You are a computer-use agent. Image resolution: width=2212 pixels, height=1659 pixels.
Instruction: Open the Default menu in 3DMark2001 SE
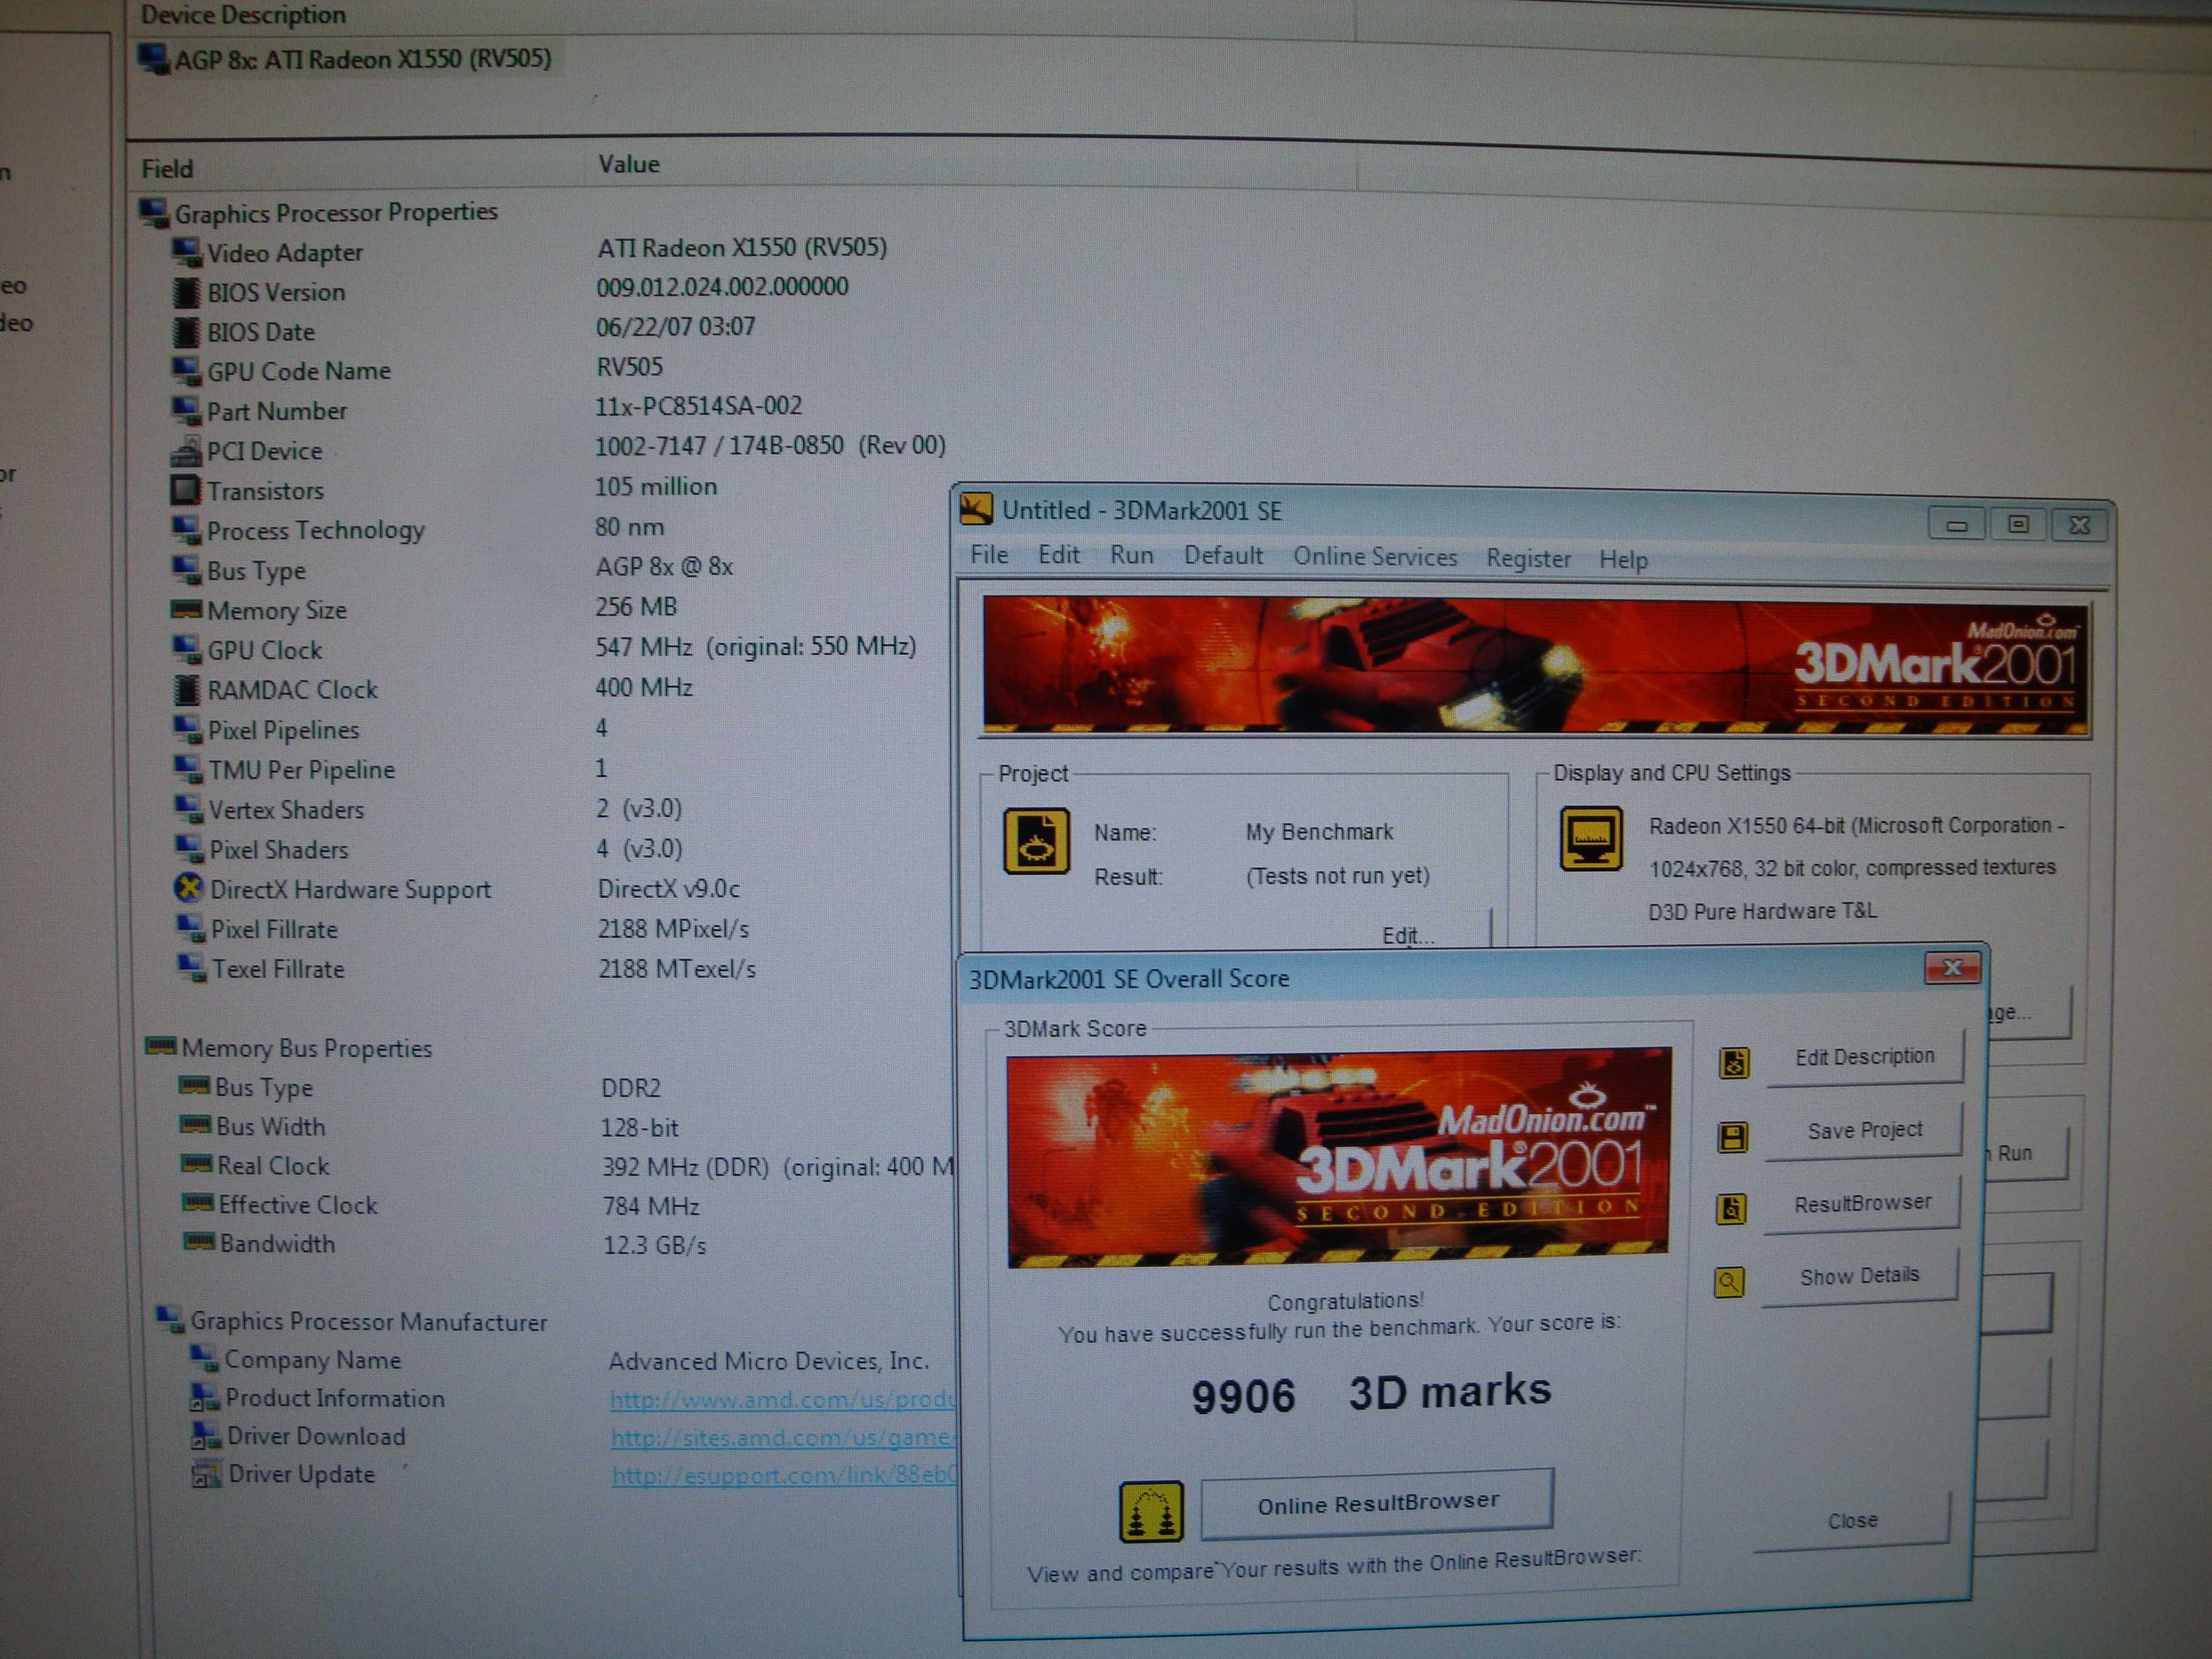1223,556
